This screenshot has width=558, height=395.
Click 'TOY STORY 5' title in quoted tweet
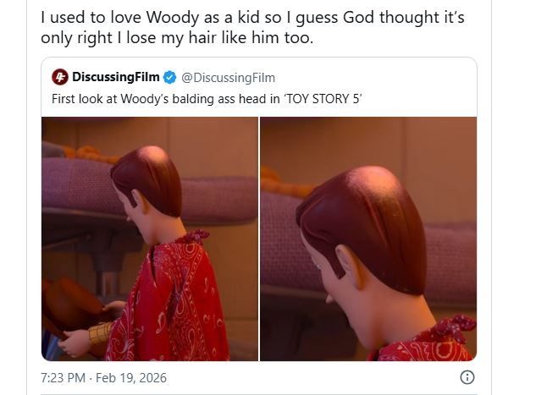[322, 99]
